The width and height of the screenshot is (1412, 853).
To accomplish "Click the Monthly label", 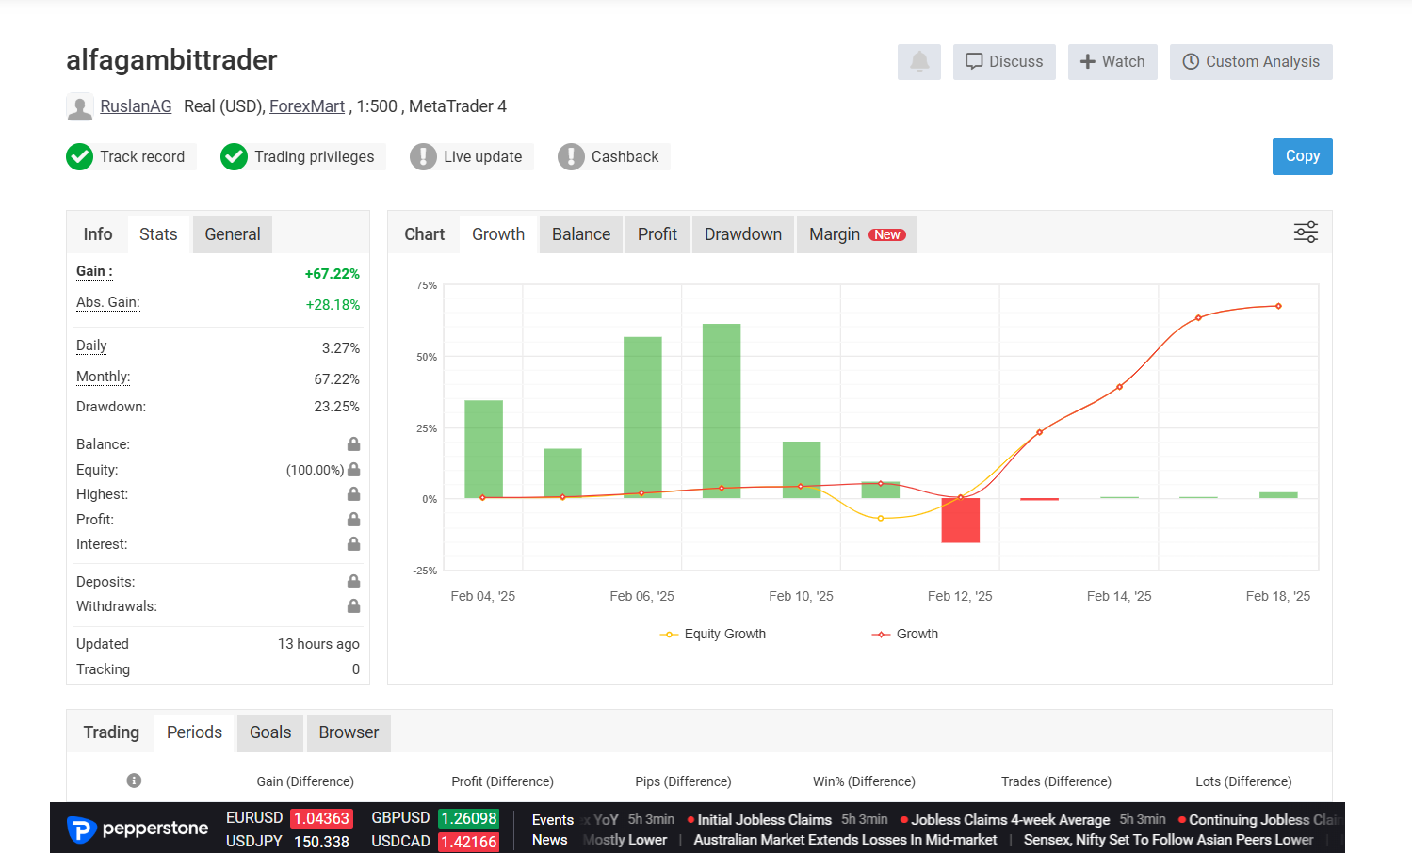I will click(104, 377).
